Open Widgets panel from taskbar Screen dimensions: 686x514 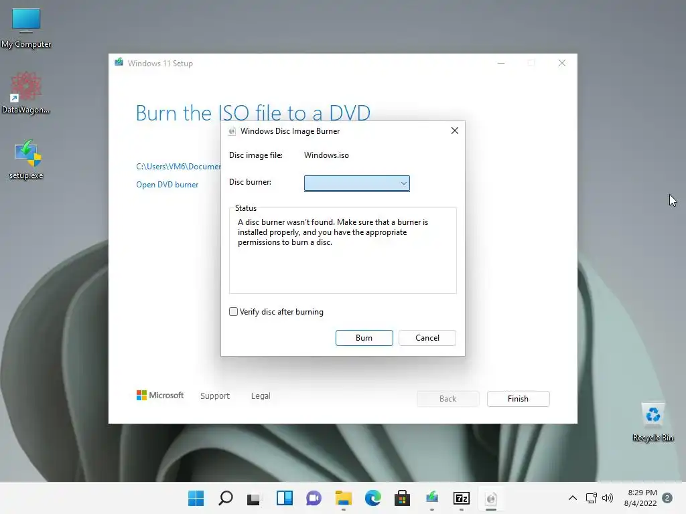[284, 498]
